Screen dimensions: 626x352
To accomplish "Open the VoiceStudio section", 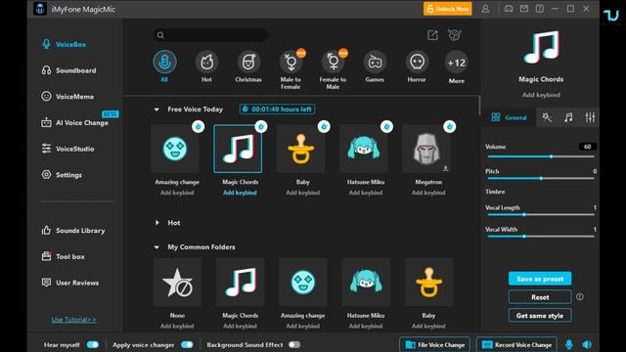I will (x=67, y=149).
